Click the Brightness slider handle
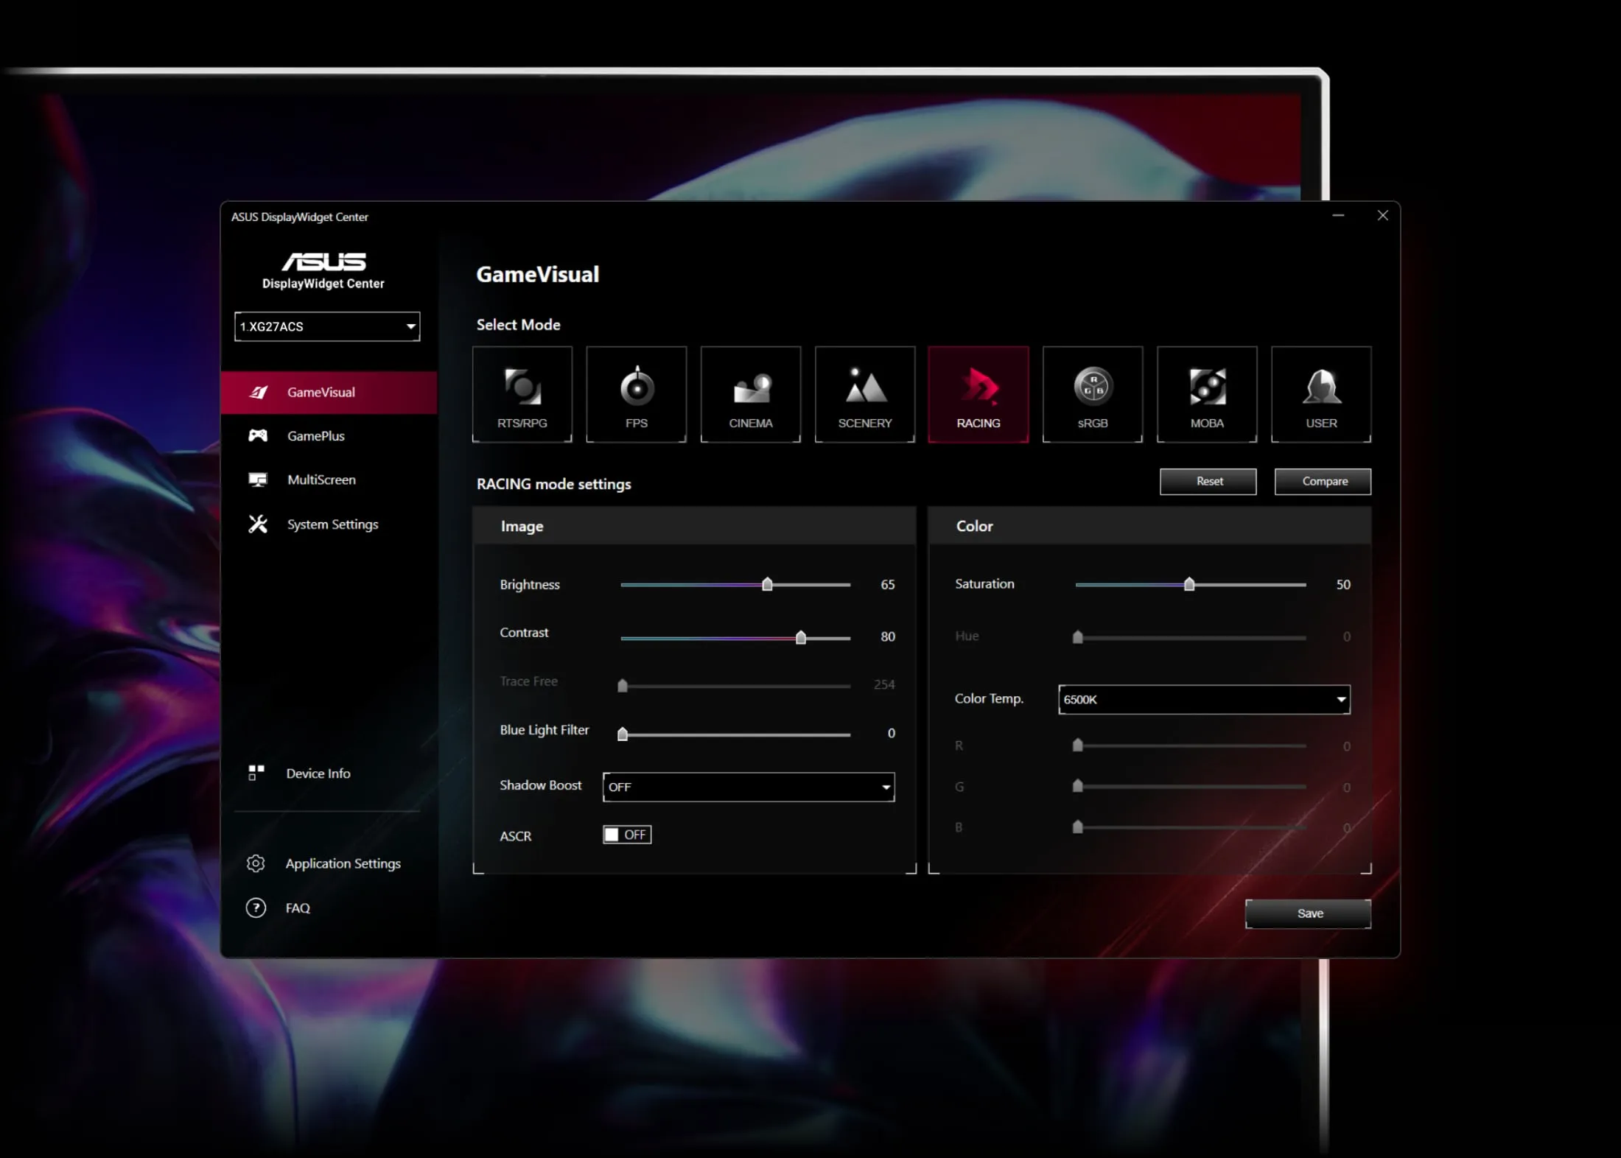 click(767, 584)
